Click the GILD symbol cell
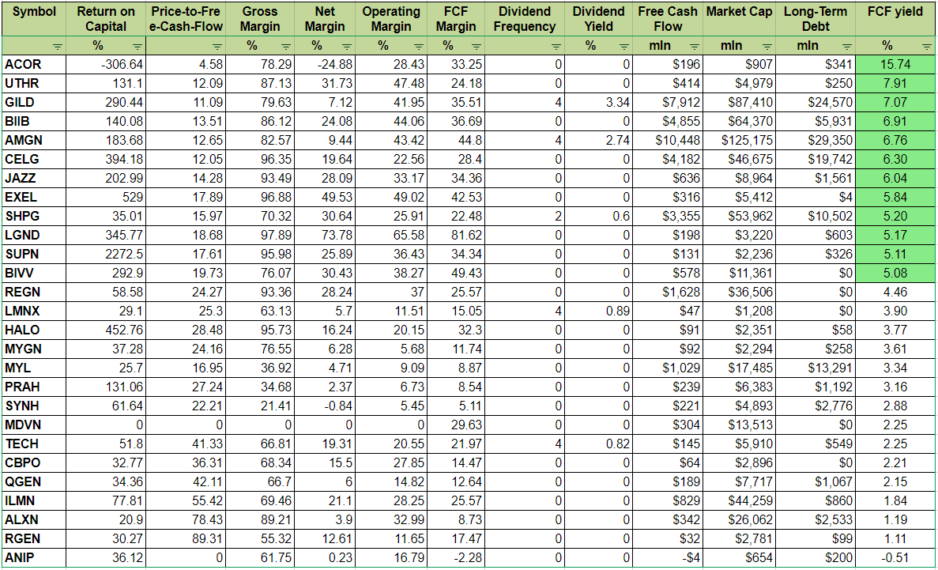The height and width of the screenshot is (570, 938). (33, 103)
